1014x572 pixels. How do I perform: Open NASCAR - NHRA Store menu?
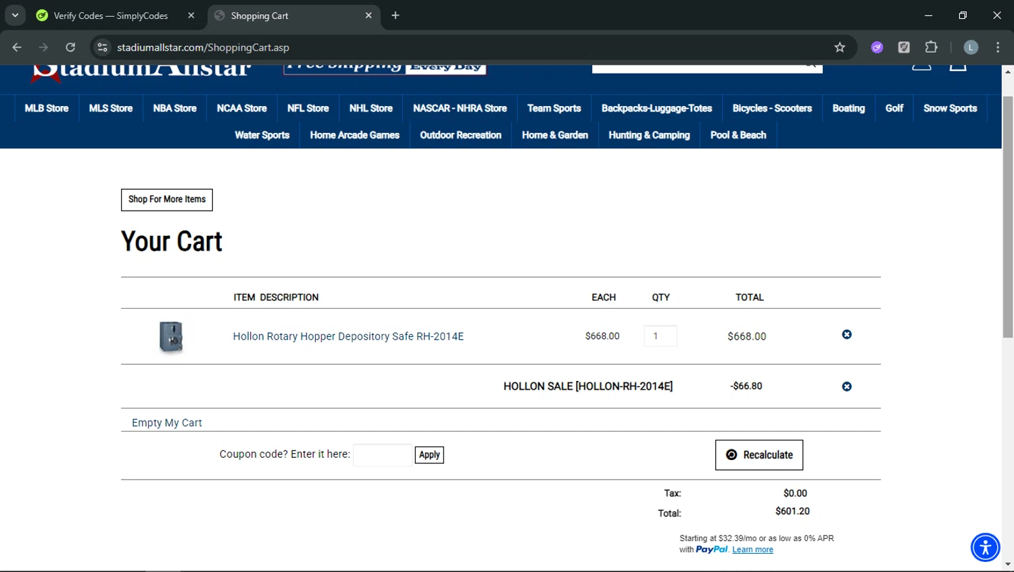click(460, 108)
